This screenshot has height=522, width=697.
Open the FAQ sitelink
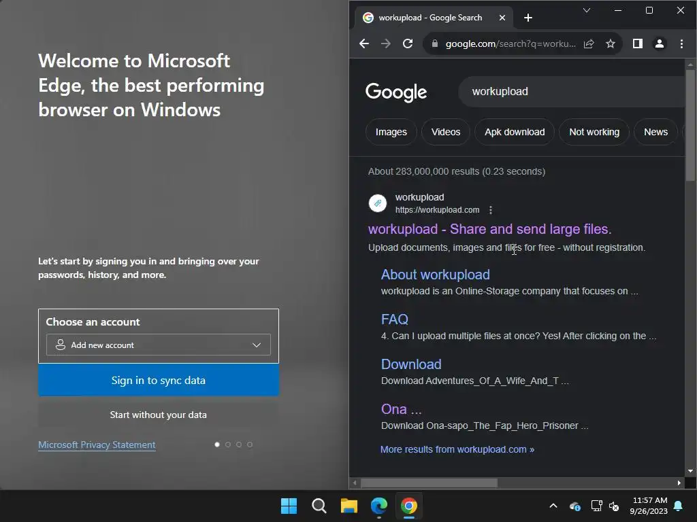(394, 319)
